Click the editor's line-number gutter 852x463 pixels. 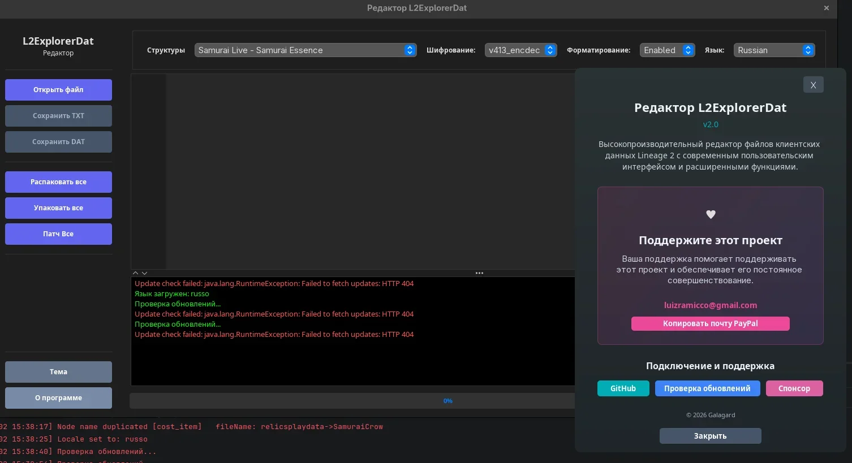(x=149, y=171)
